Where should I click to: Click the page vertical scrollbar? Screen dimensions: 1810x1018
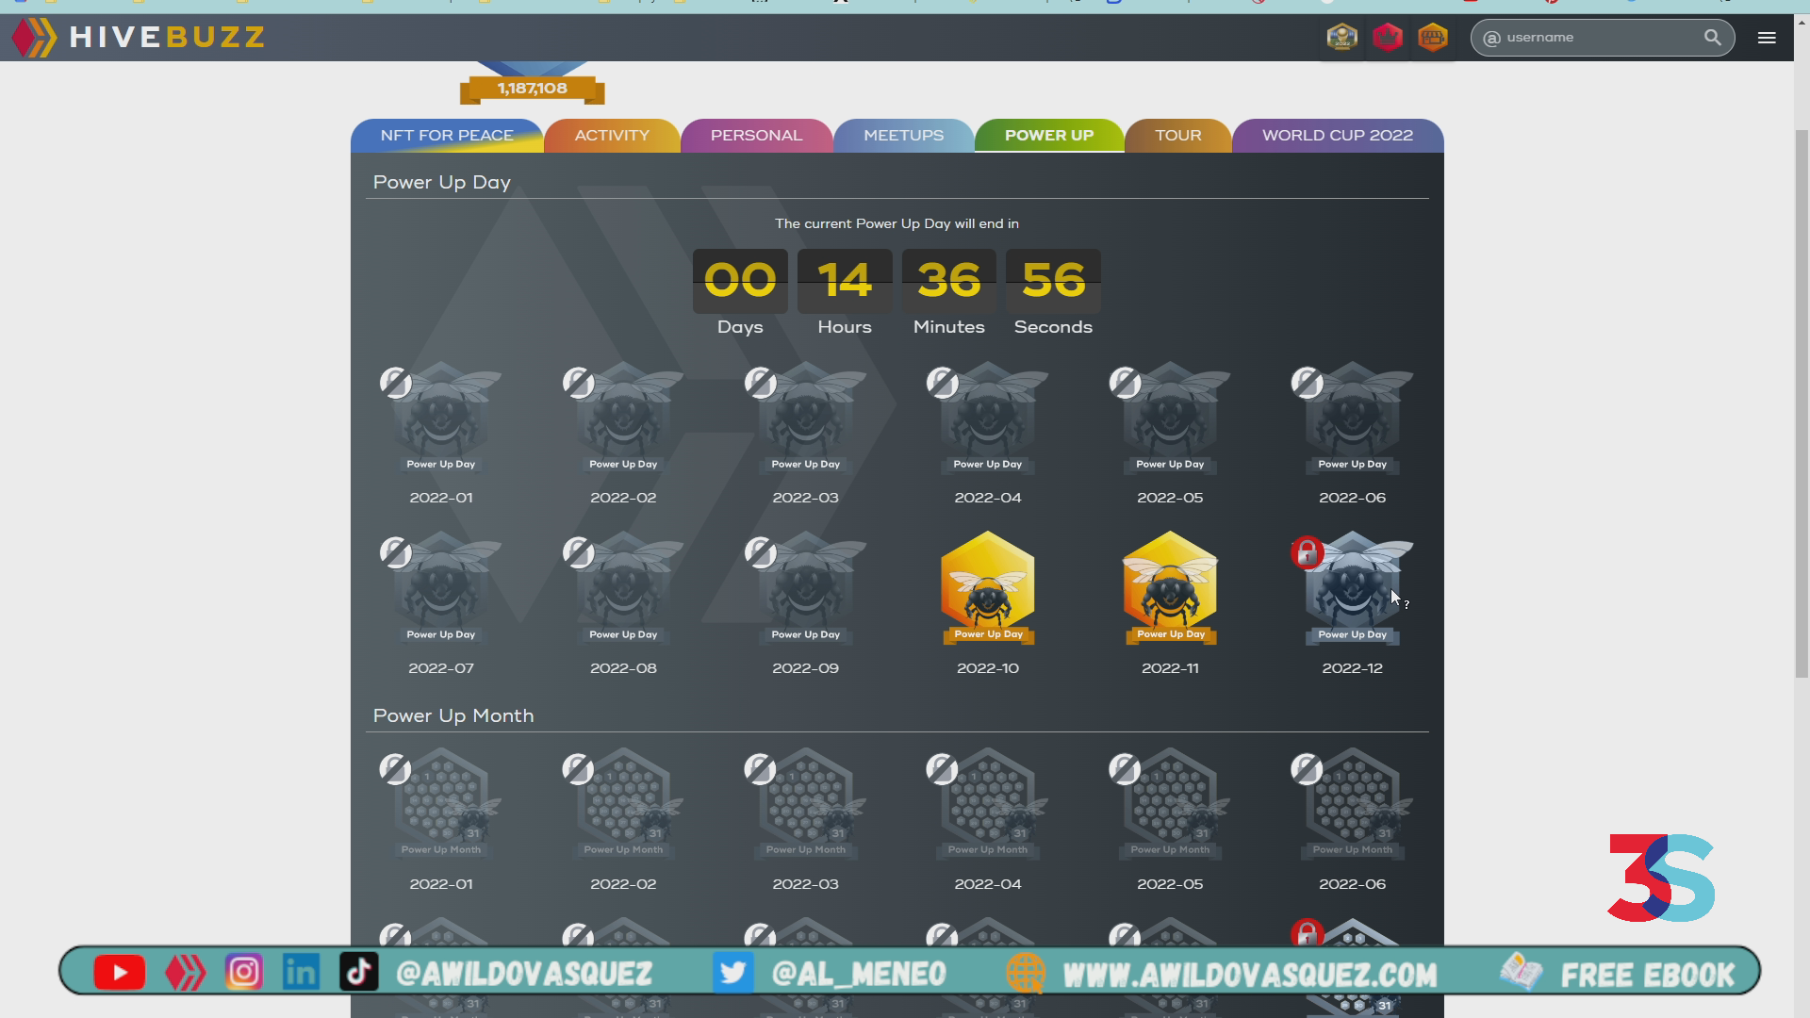pos(1802,403)
